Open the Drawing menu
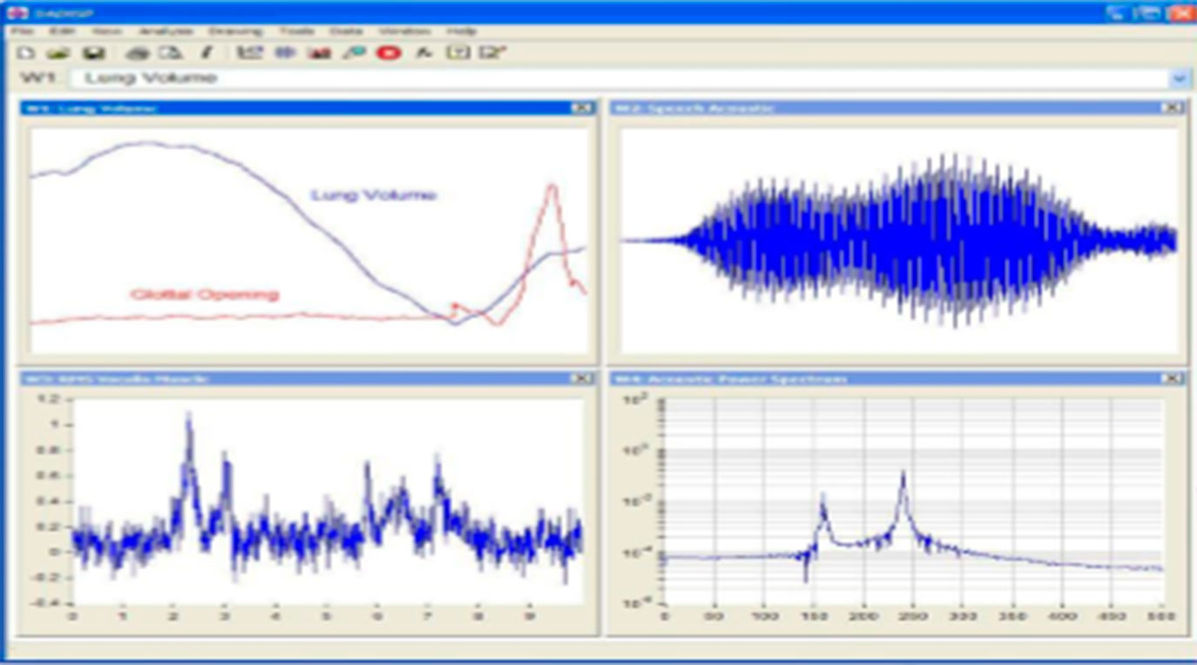This screenshot has width=1197, height=665. tap(235, 31)
